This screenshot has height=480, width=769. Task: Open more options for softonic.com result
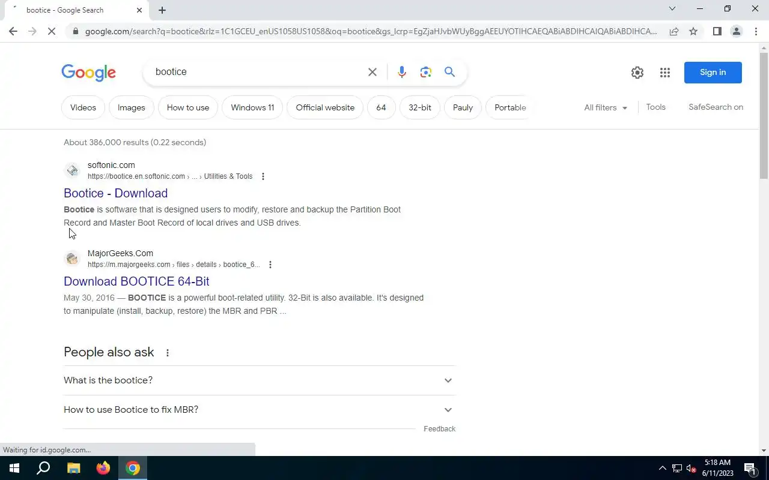pyautogui.click(x=263, y=176)
